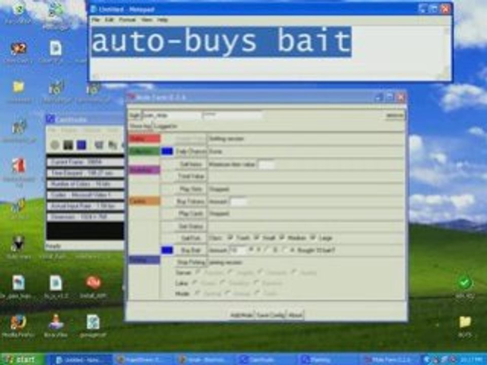Screen dimensions: 487x365
Task: Click the Play Cards button
Action: tap(190, 213)
